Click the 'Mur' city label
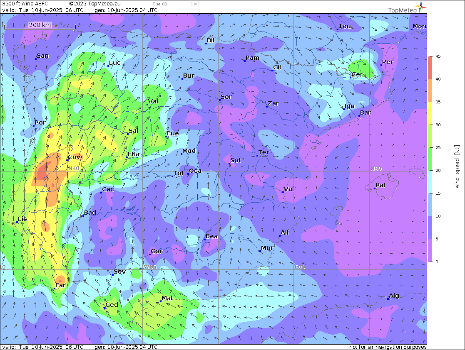The image size is (465, 350). 267,248
